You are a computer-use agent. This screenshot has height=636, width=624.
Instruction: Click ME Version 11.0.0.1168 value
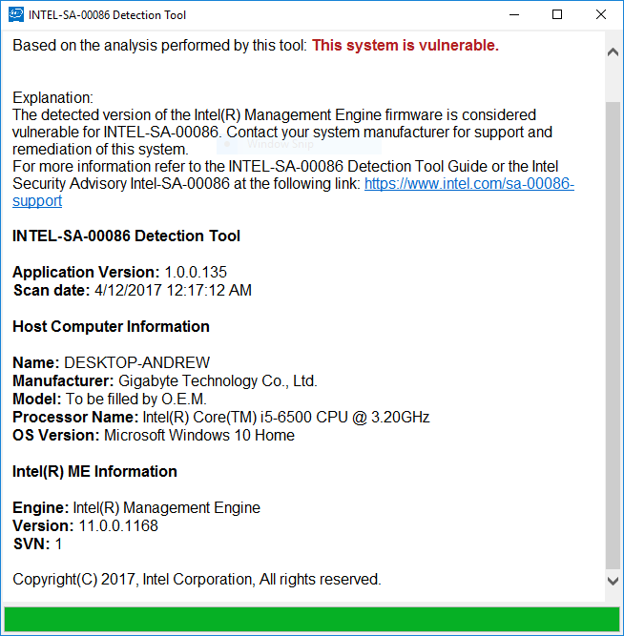pos(118,526)
